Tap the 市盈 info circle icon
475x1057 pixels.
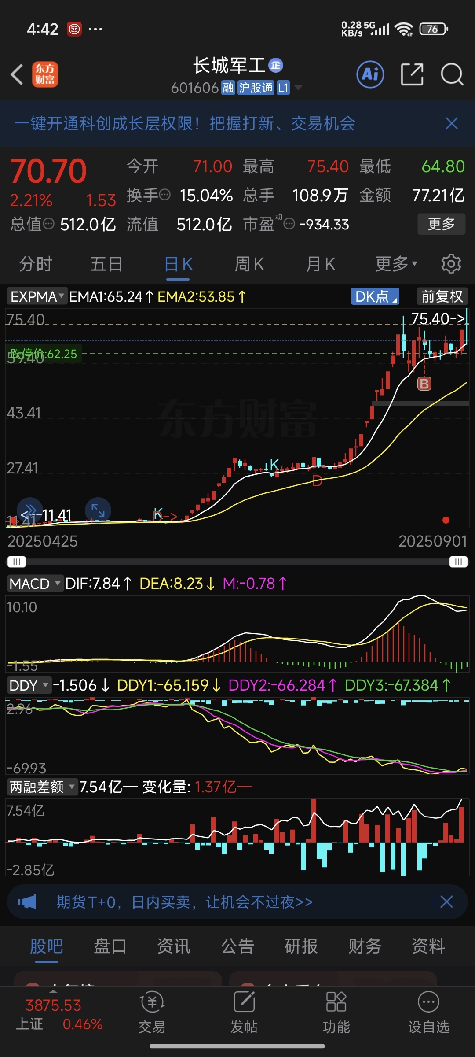pos(289,224)
